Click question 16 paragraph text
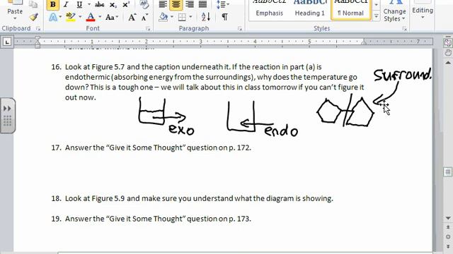453x254 pixels. pyautogui.click(x=214, y=82)
